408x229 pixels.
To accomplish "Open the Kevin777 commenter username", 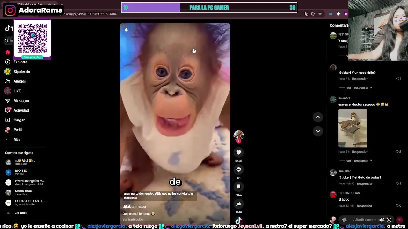I will pos(345,98).
